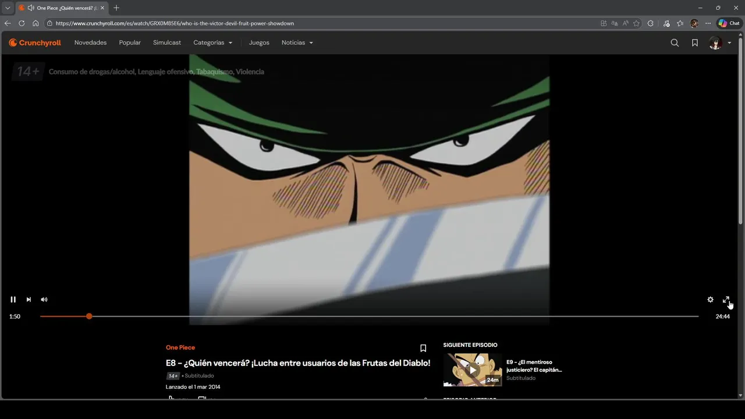The image size is (745, 419).
Task: Click the SIGUIENTE EPISODIO heading
Action: [470, 345]
